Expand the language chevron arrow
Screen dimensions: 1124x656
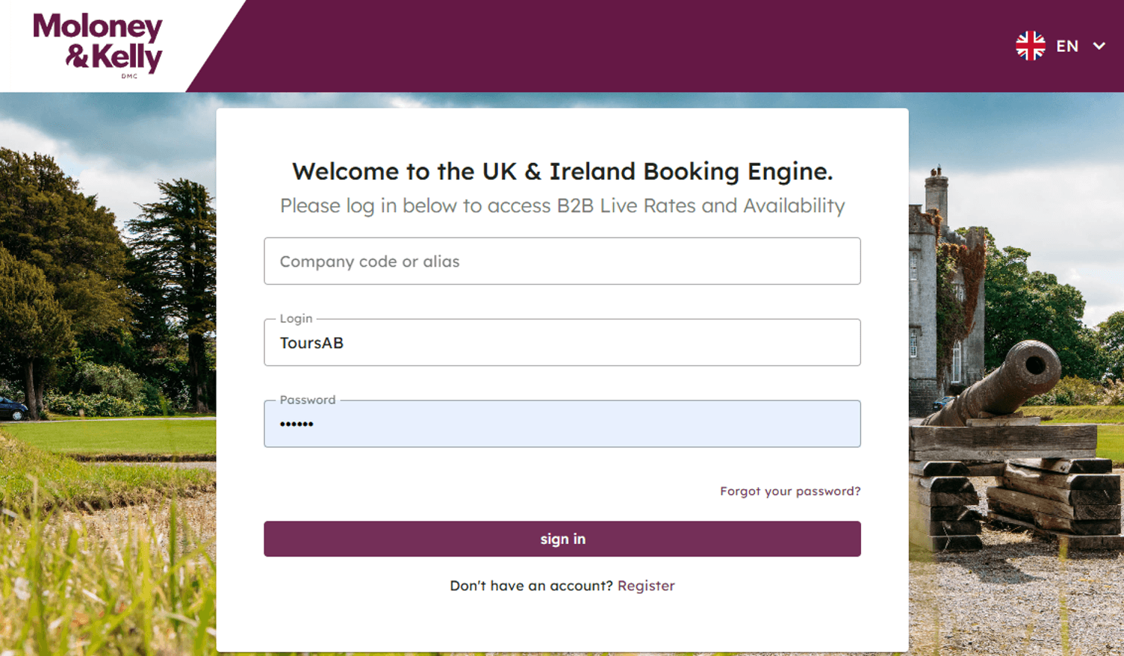point(1099,46)
